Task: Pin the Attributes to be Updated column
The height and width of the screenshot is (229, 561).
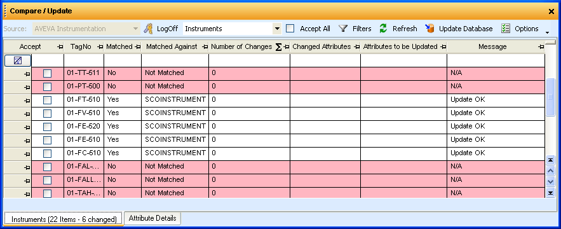Action: click(443, 47)
